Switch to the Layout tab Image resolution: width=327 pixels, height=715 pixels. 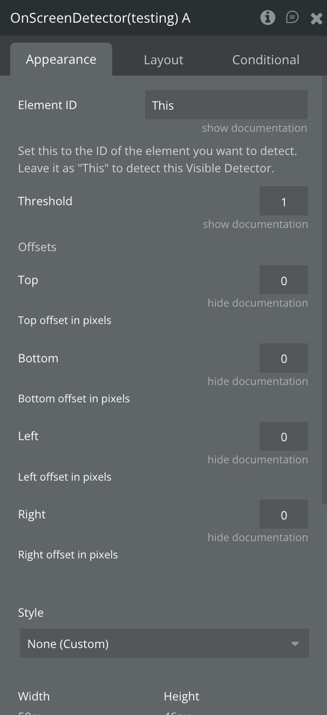pos(163,60)
